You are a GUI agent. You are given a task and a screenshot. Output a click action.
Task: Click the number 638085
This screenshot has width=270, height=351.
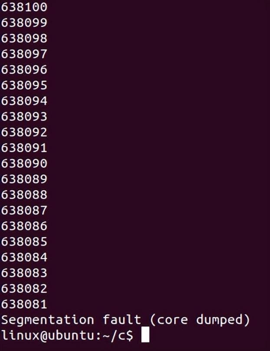tap(24, 242)
